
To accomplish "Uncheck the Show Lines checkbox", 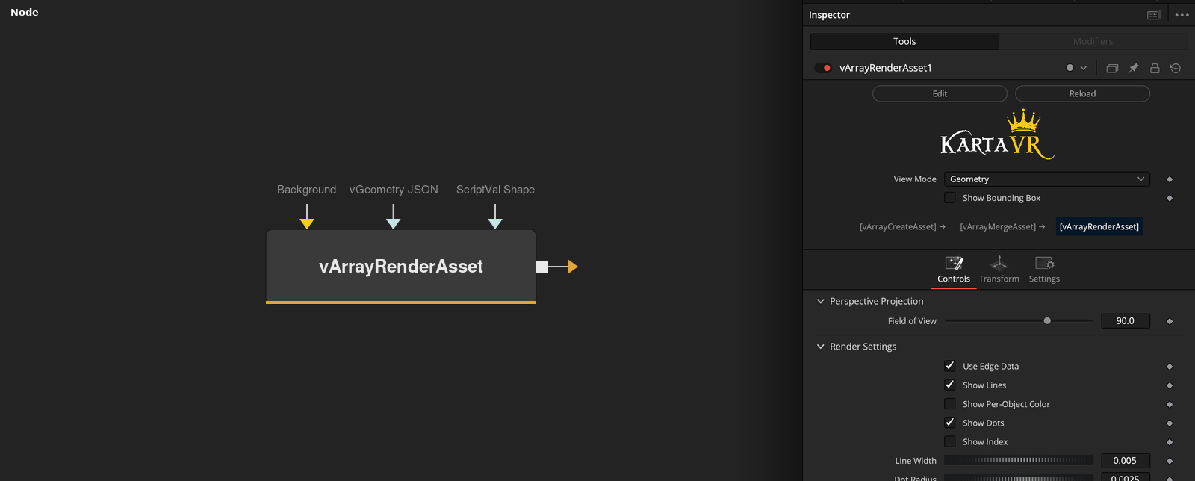I will [x=950, y=385].
